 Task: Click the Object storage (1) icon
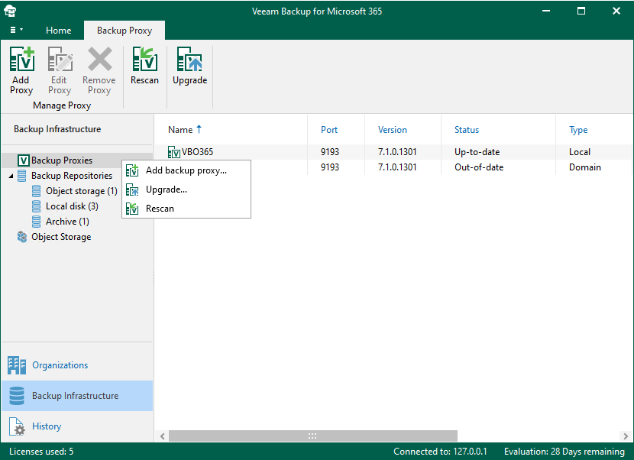pos(36,191)
